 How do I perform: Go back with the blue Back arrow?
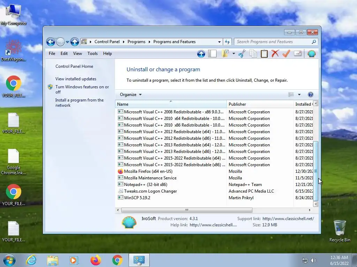point(51,42)
